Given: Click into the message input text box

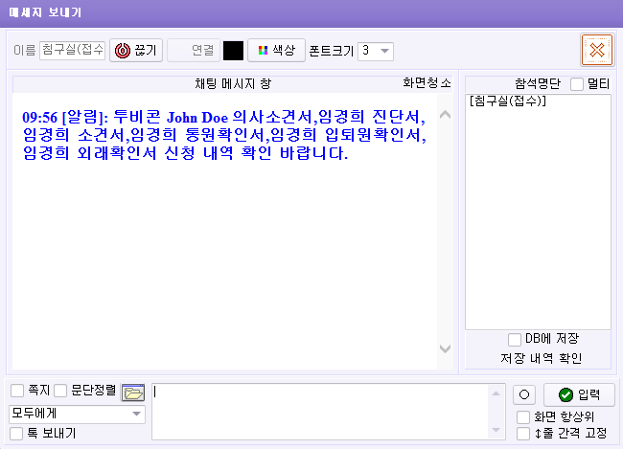Looking at the screenshot, I should point(326,412).
